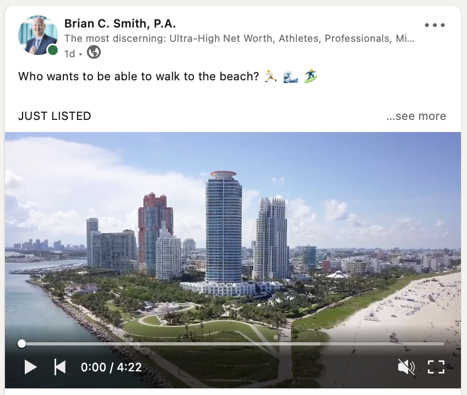Click the '1d' post timestamp
Image resolution: width=467 pixels, height=395 pixels.
point(69,54)
